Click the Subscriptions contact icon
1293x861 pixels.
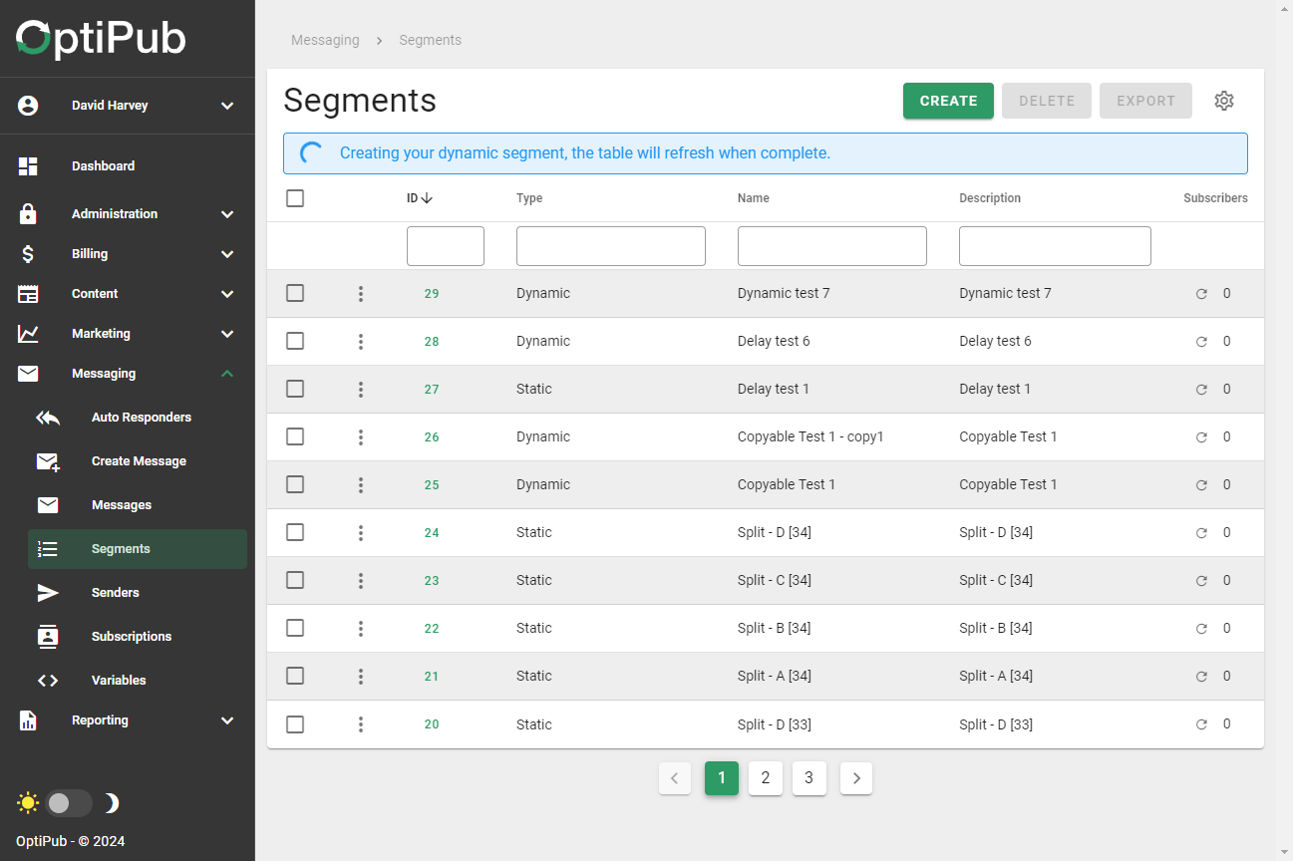48,637
